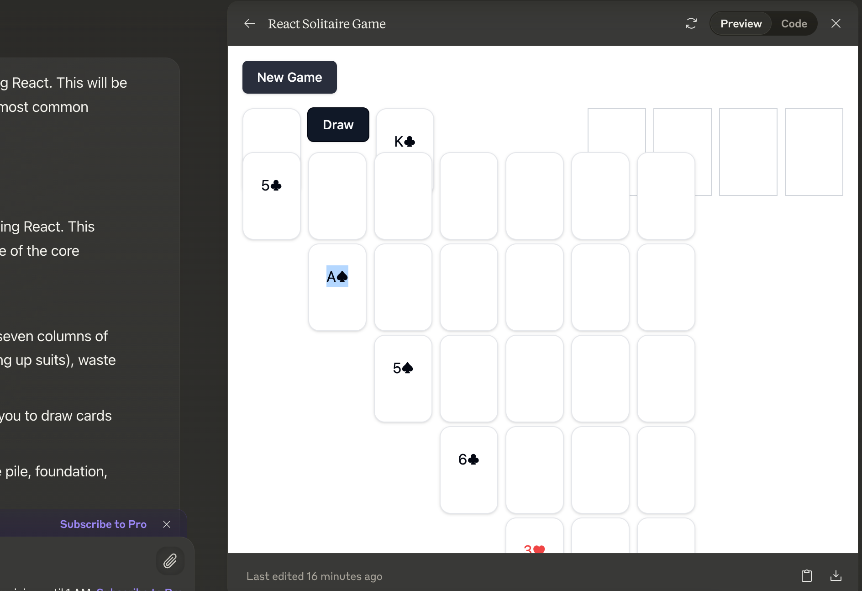Viewport: 862px width, 591px height.
Task: Click the rightmost empty foundation slot
Action: point(814,152)
